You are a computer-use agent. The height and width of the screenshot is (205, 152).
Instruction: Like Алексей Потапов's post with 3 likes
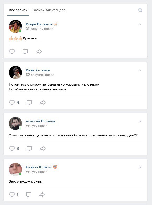click(x=12, y=149)
